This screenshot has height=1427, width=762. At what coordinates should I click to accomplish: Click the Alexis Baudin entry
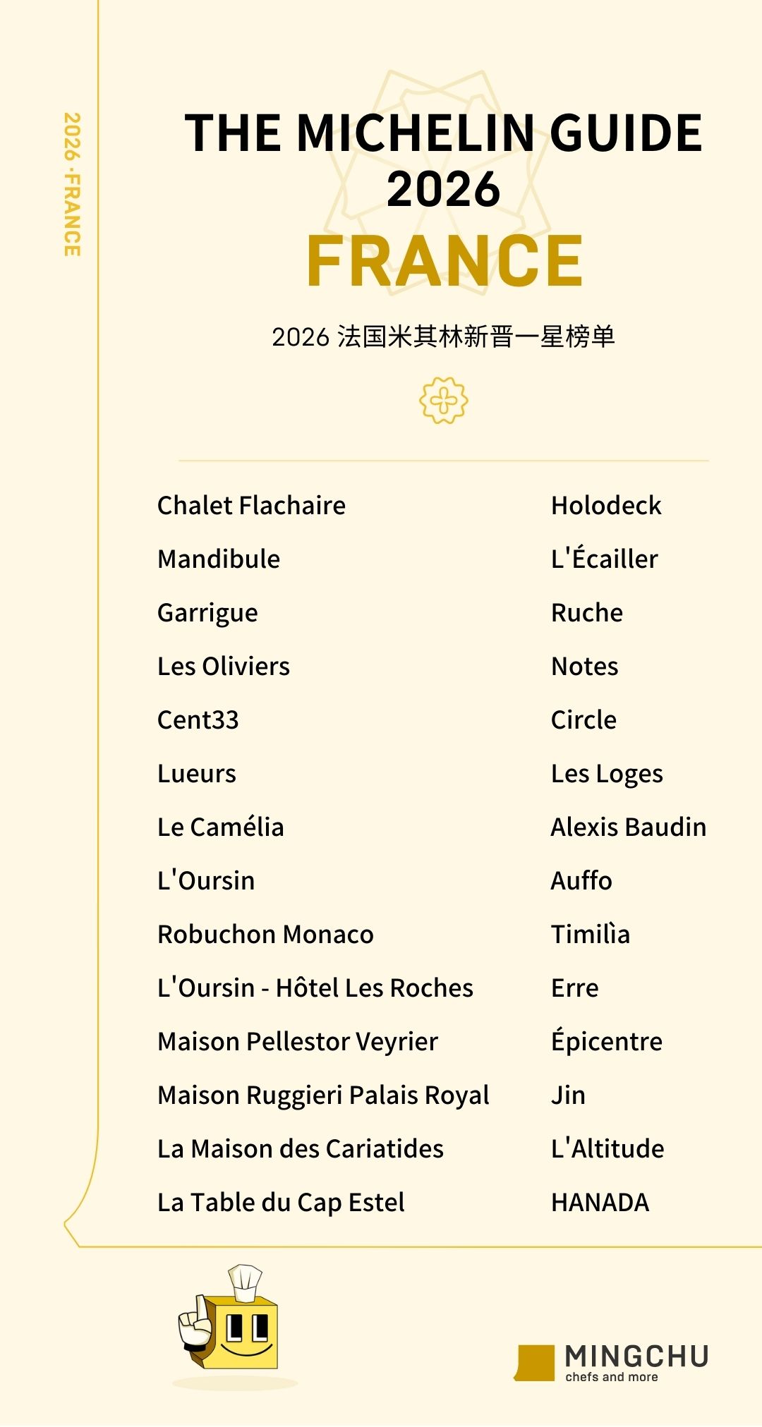tap(628, 827)
